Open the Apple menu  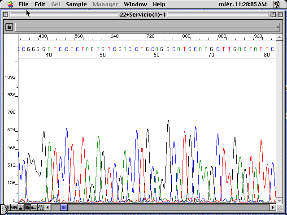pyautogui.click(x=10, y=4)
